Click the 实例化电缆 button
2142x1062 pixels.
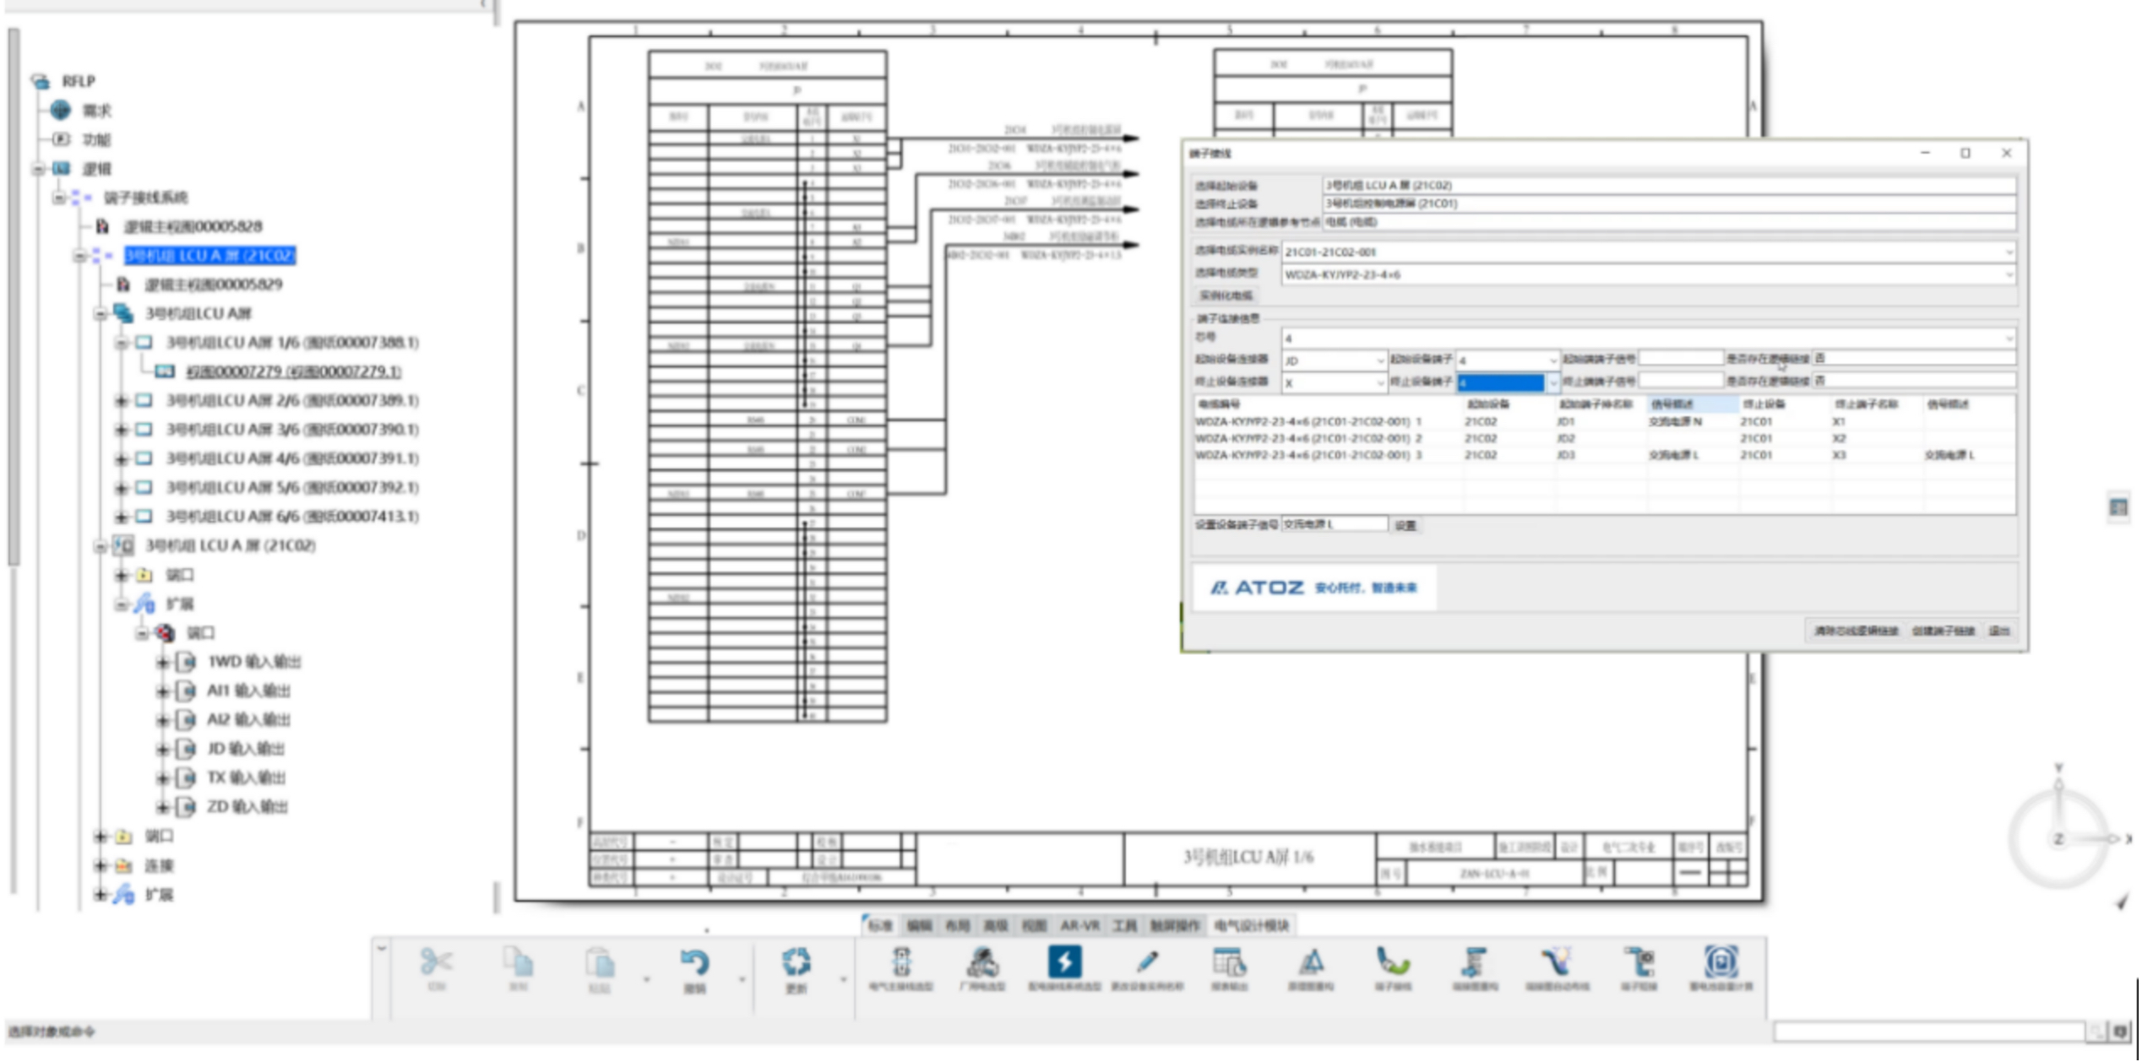(x=1226, y=296)
